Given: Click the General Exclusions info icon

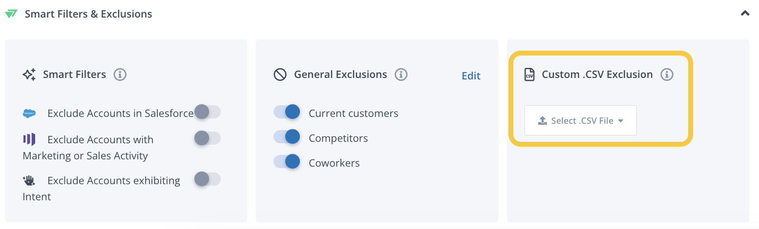Looking at the screenshot, I should [401, 75].
